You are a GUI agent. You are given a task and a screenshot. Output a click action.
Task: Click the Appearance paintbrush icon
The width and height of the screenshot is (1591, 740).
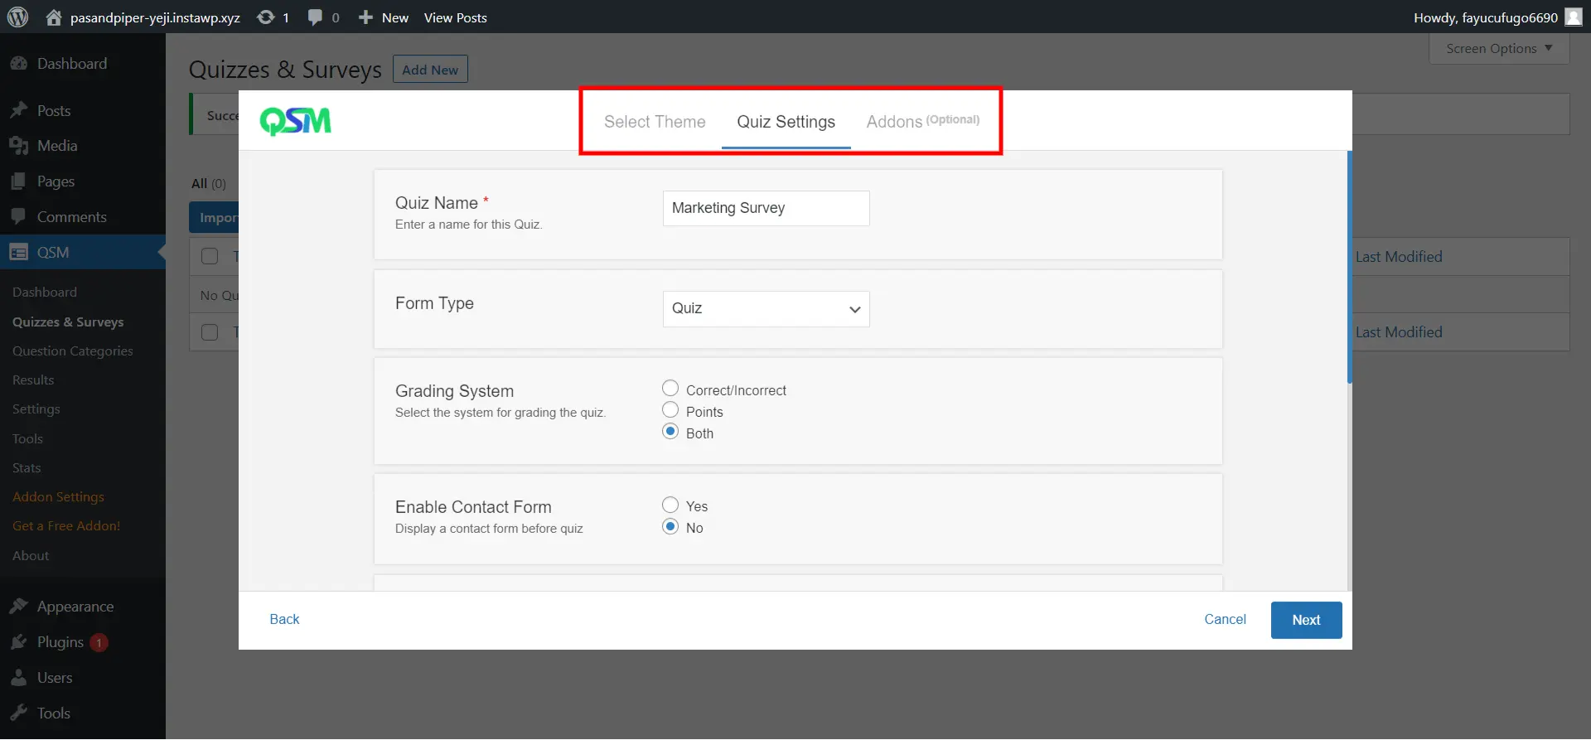coord(18,607)
